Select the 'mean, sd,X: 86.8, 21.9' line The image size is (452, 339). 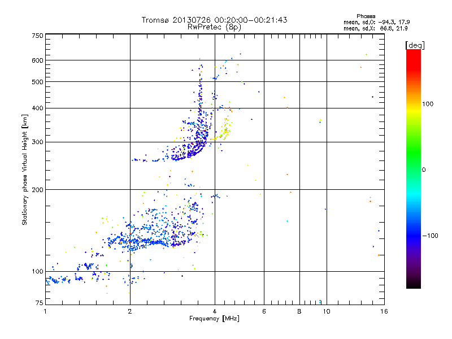tap(375, 28)
